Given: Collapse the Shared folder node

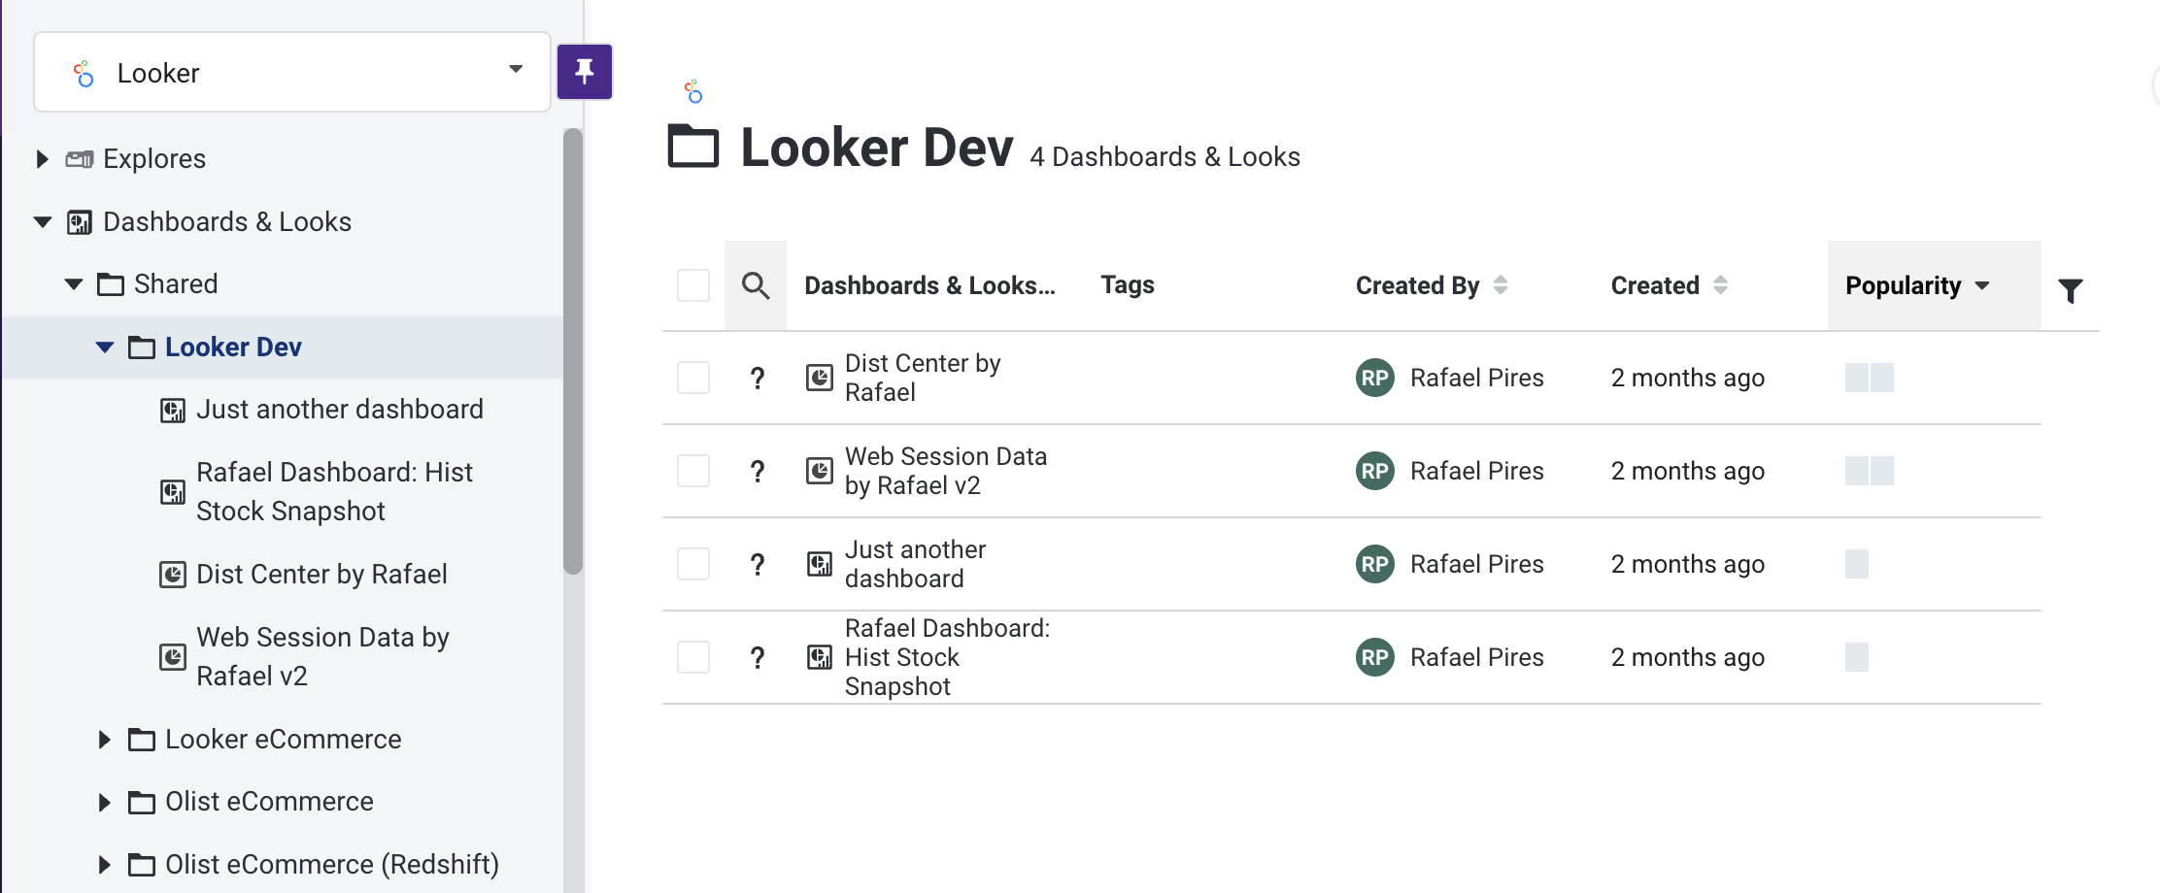Looking at the screenshot, I should (x=74, y=284).
